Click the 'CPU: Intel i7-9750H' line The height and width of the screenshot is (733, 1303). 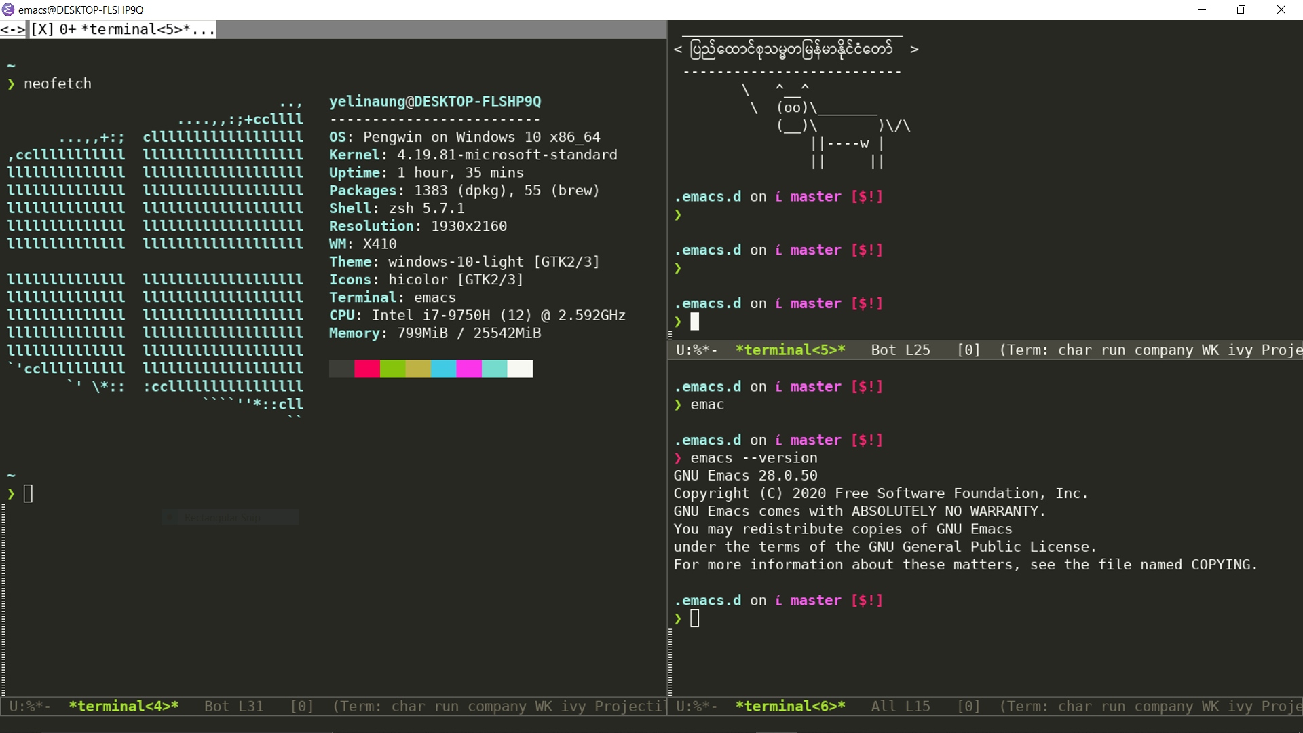pyautogui.click(x=477, y=315)
